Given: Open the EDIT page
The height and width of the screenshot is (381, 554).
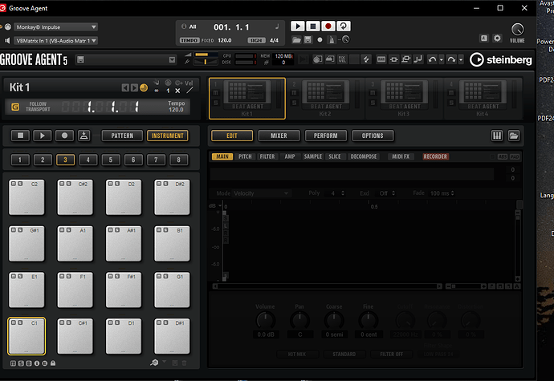Looking at the screenshot, I should [x=232, y=136].
